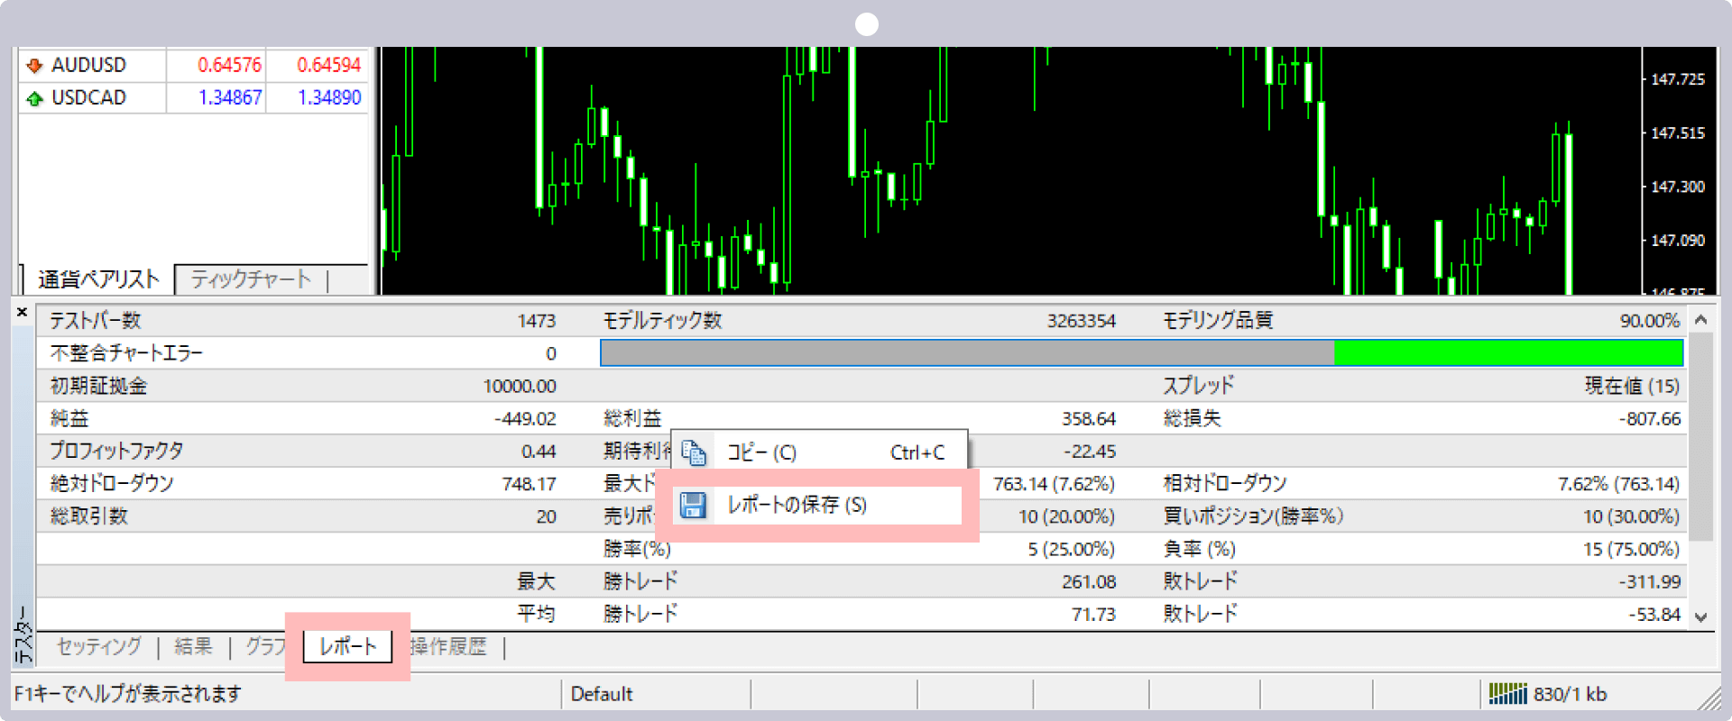Click price label 147.300 on chart axis
This screenshot has width=1732, height=721.
(x=1678, y=187)
